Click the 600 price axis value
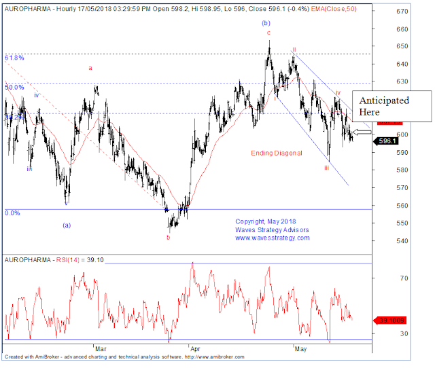This screenshot has width=435, height=368. [x=402, y=134]
